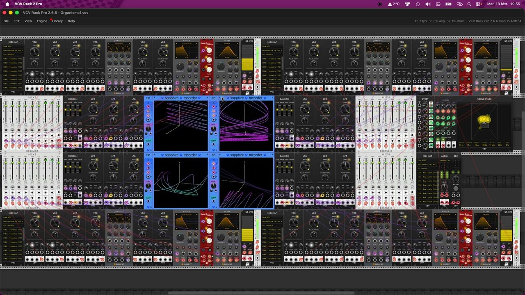Viewport: 525px width, 295px height.
Task: Click the CLEAR trigger on lower-left tin module
Action: (148, 201)
